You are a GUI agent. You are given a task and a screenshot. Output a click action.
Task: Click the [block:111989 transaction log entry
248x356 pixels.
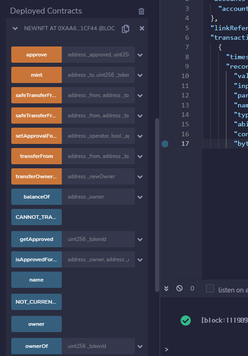225,320
